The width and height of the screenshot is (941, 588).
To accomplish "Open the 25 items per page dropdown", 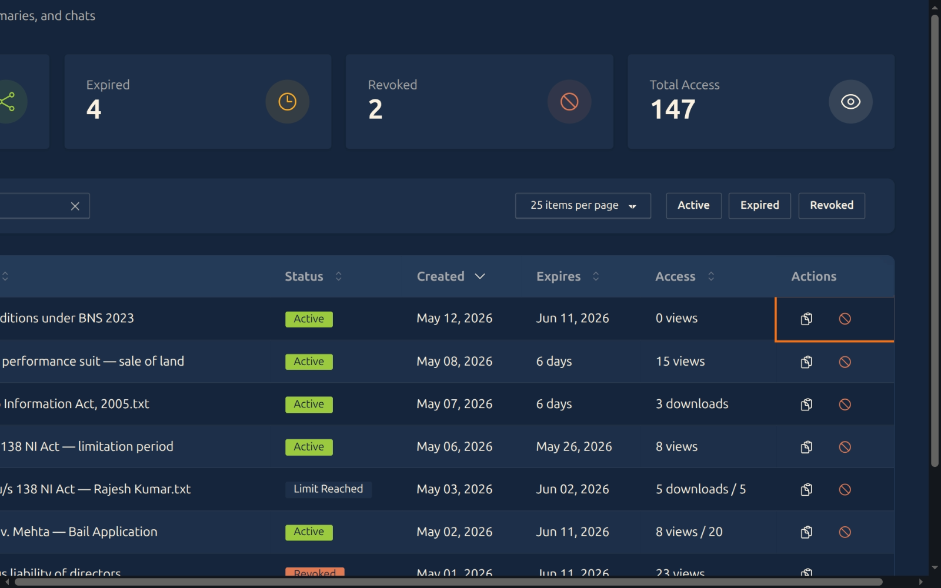I will [x=583, y=206].
